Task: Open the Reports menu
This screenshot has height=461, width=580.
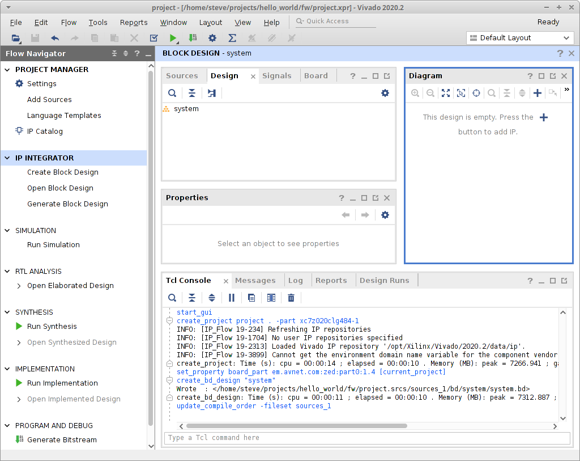Action: pos(134,23)
